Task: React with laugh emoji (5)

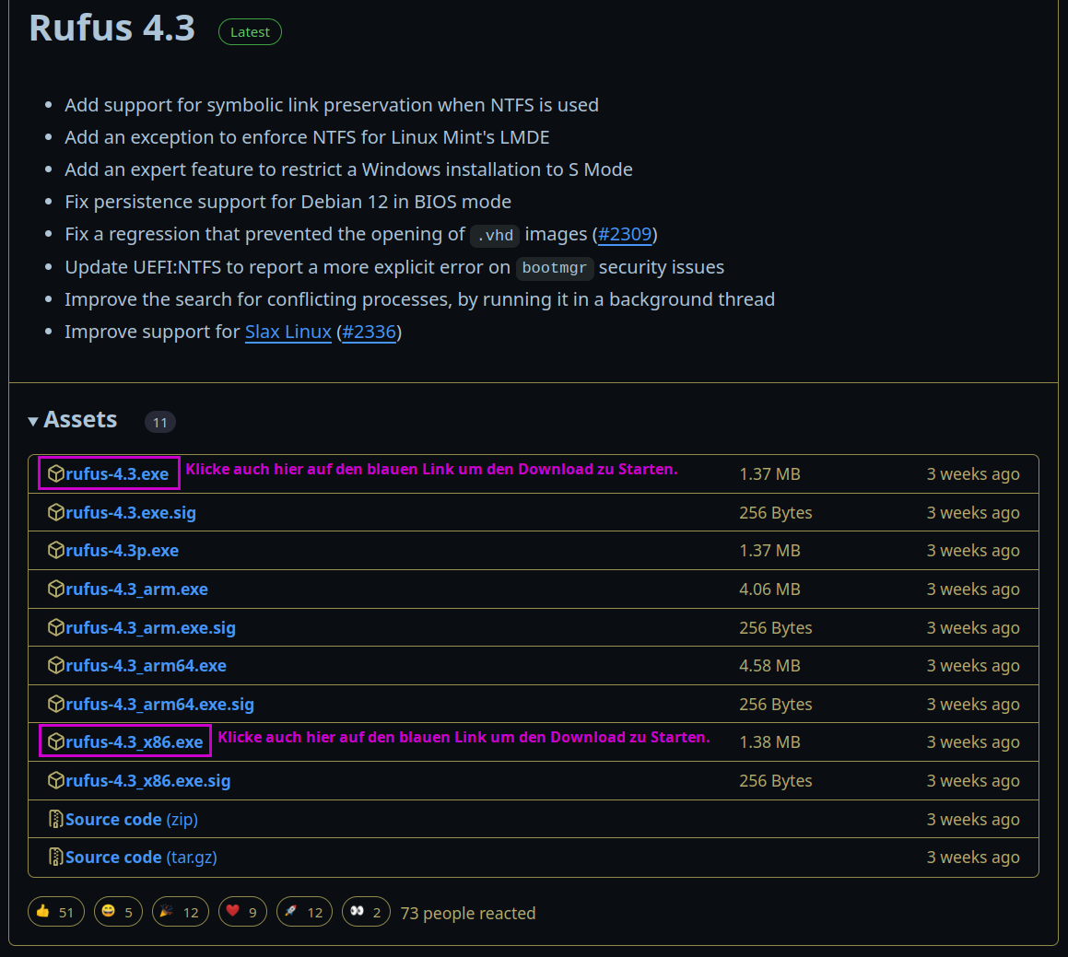Action: (118, 912)
